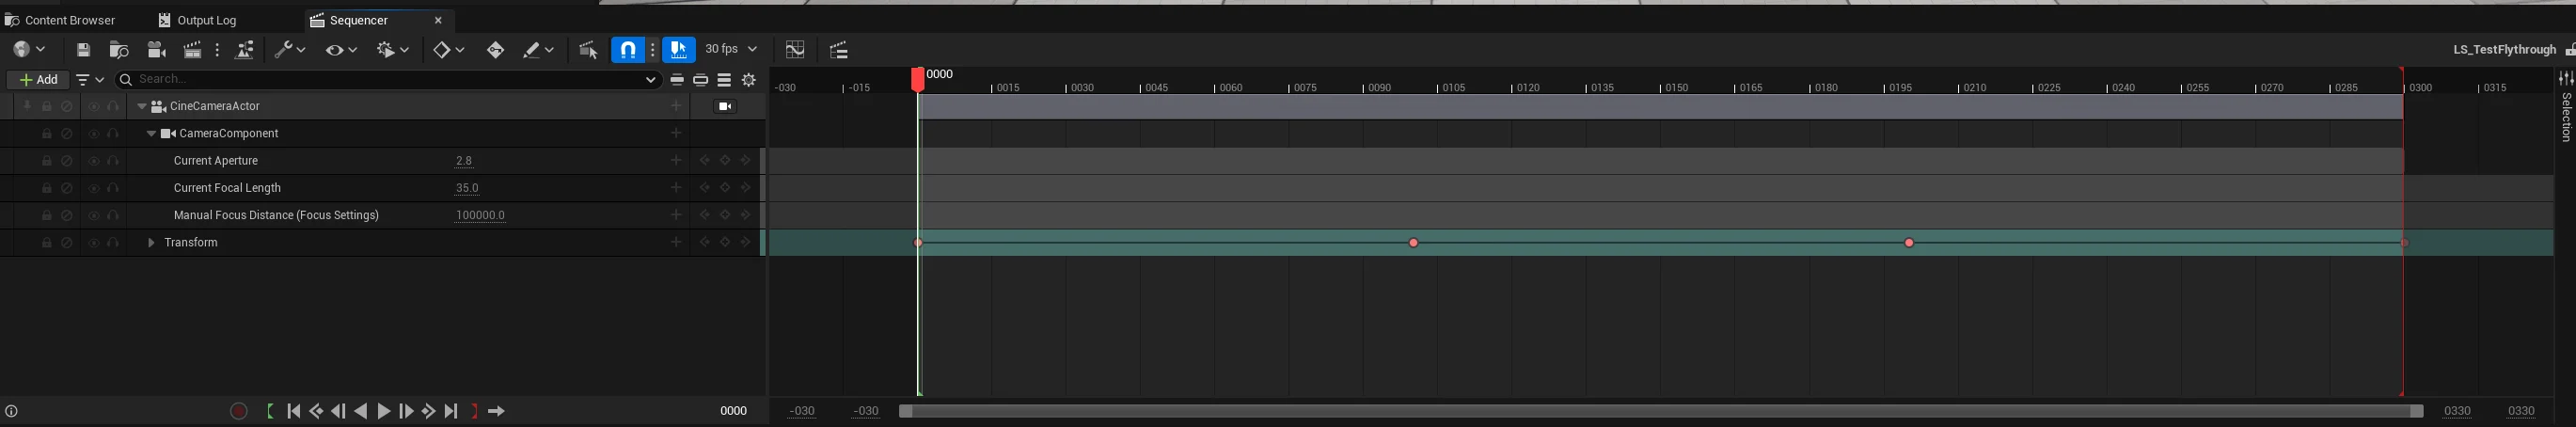Open search history dropdown arrow
This screenshot has height=427, width=2576.
point(651,79)
